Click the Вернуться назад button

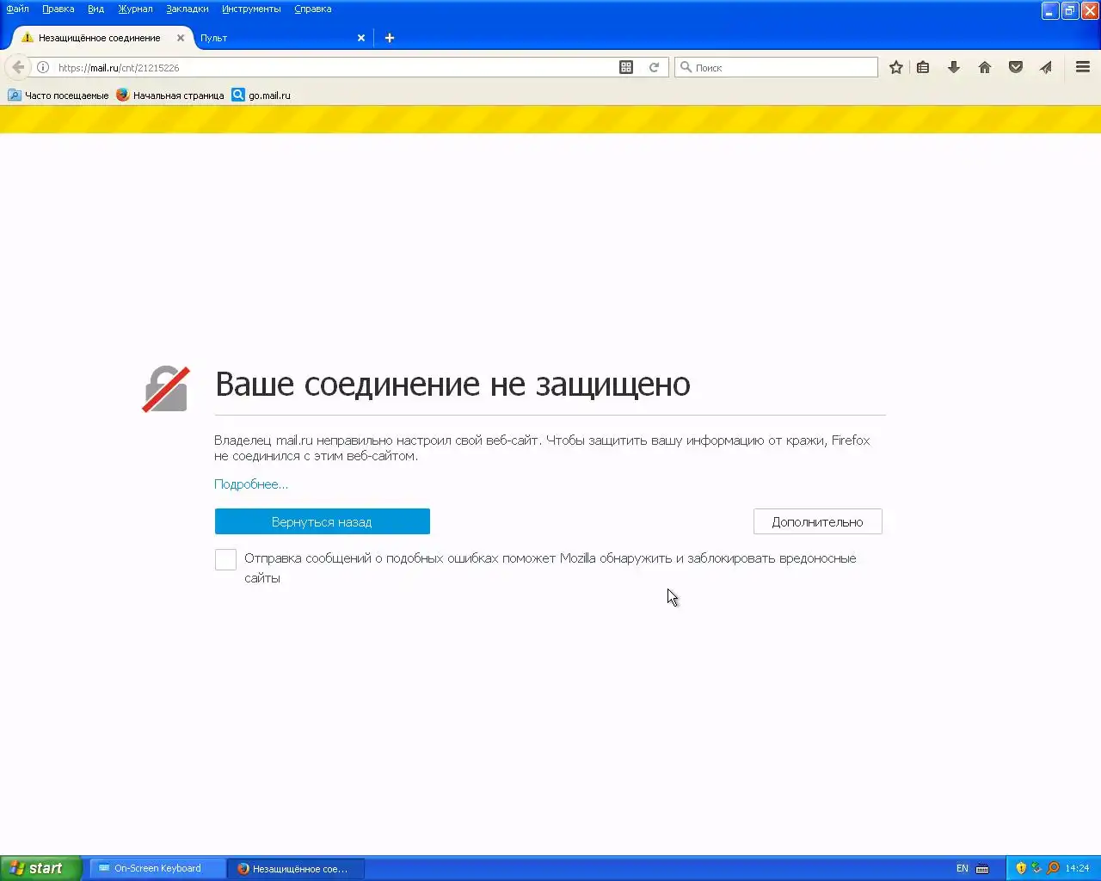coord(323,521)
